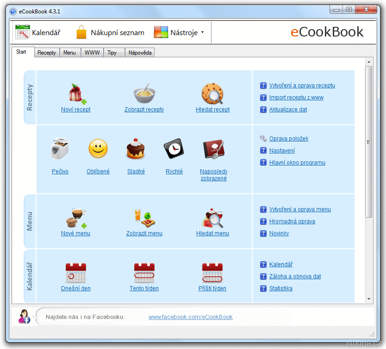386x349 pixels.
Task: Open Vytvoření a oprava menu link
Action: tap(300, 209)
